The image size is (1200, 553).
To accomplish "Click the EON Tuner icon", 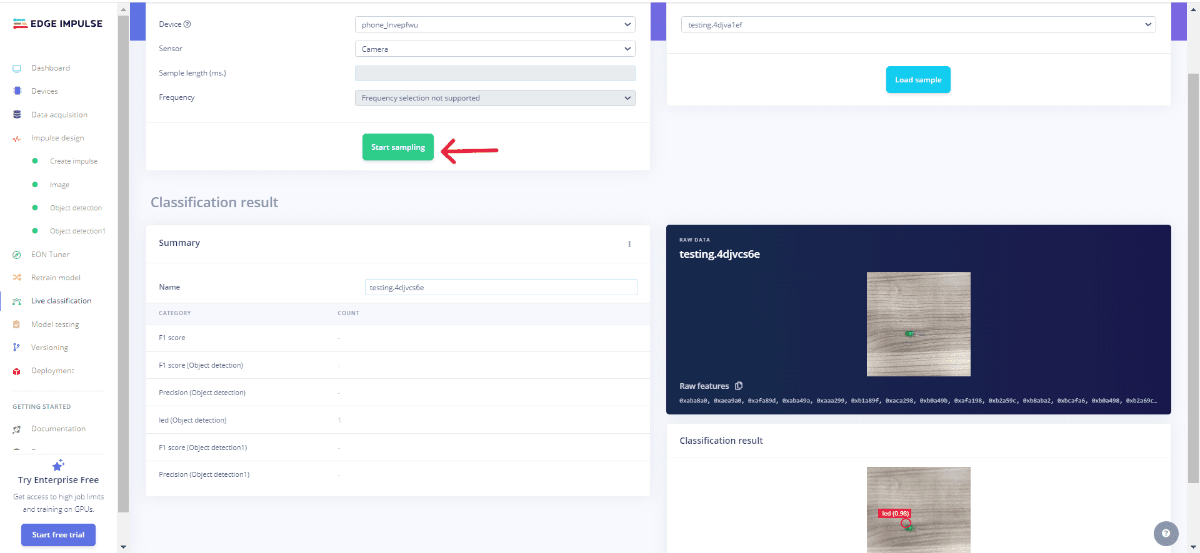I will (x=17, y=255).
